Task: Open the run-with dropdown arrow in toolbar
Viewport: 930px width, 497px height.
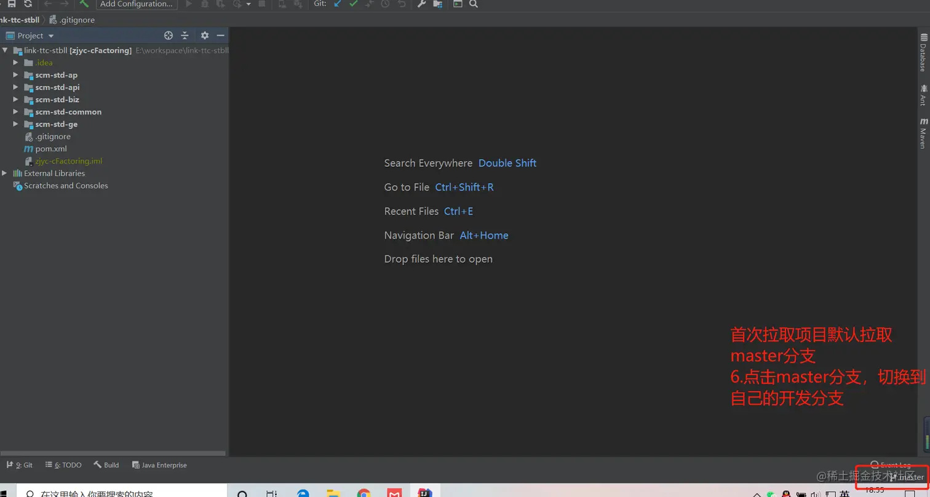Action: click(248, 4)
